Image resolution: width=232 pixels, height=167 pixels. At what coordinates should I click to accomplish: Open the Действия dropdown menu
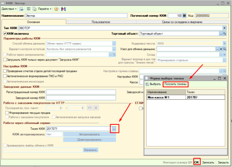pyautogui.click(x=10, y=9)
